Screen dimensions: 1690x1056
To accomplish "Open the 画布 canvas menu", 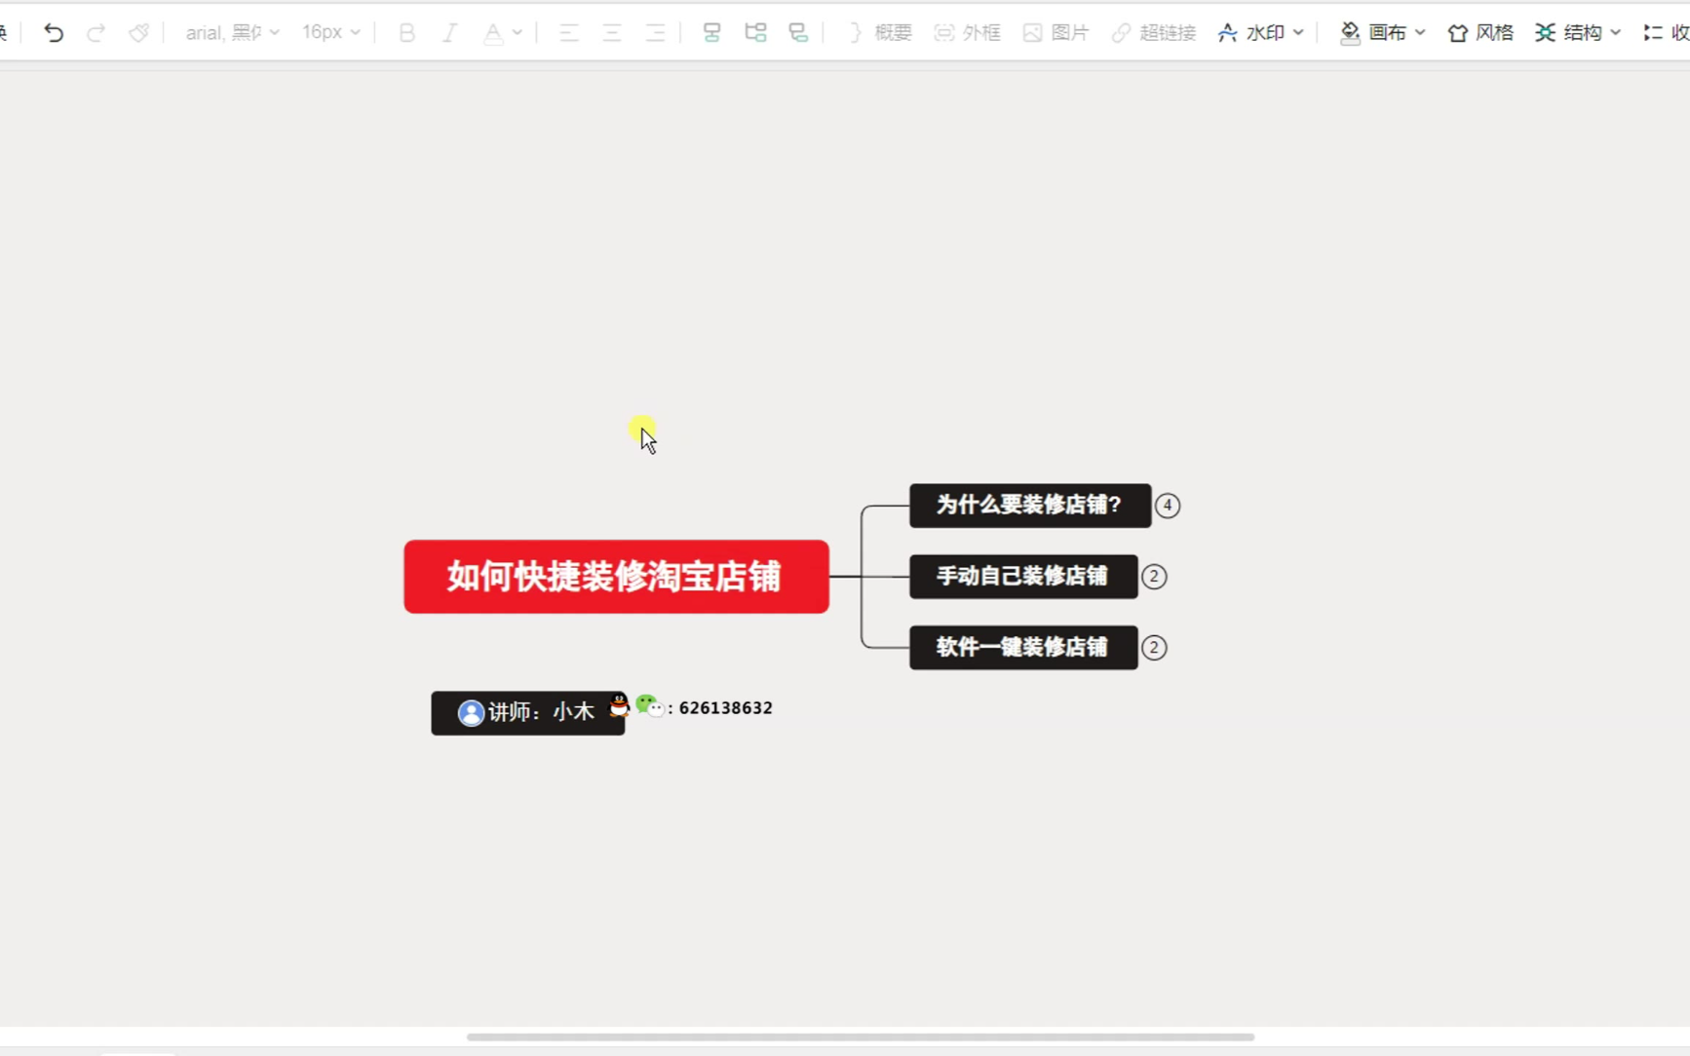I will tap(1382, 33).
